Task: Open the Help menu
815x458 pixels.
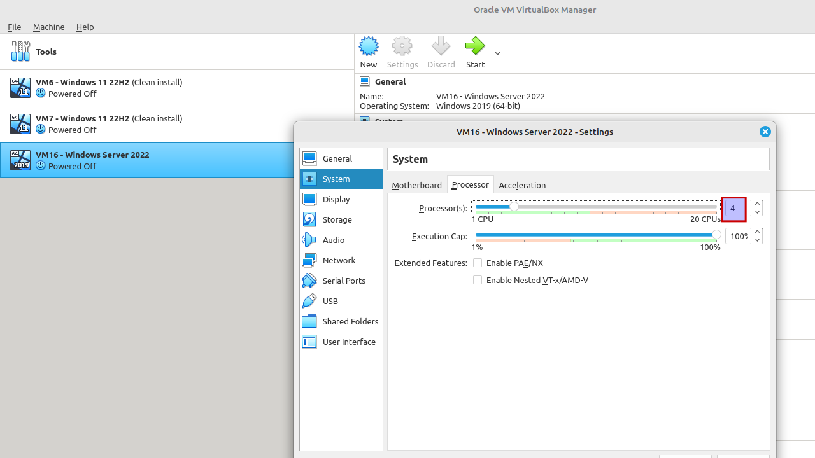Action: (85, 27)
